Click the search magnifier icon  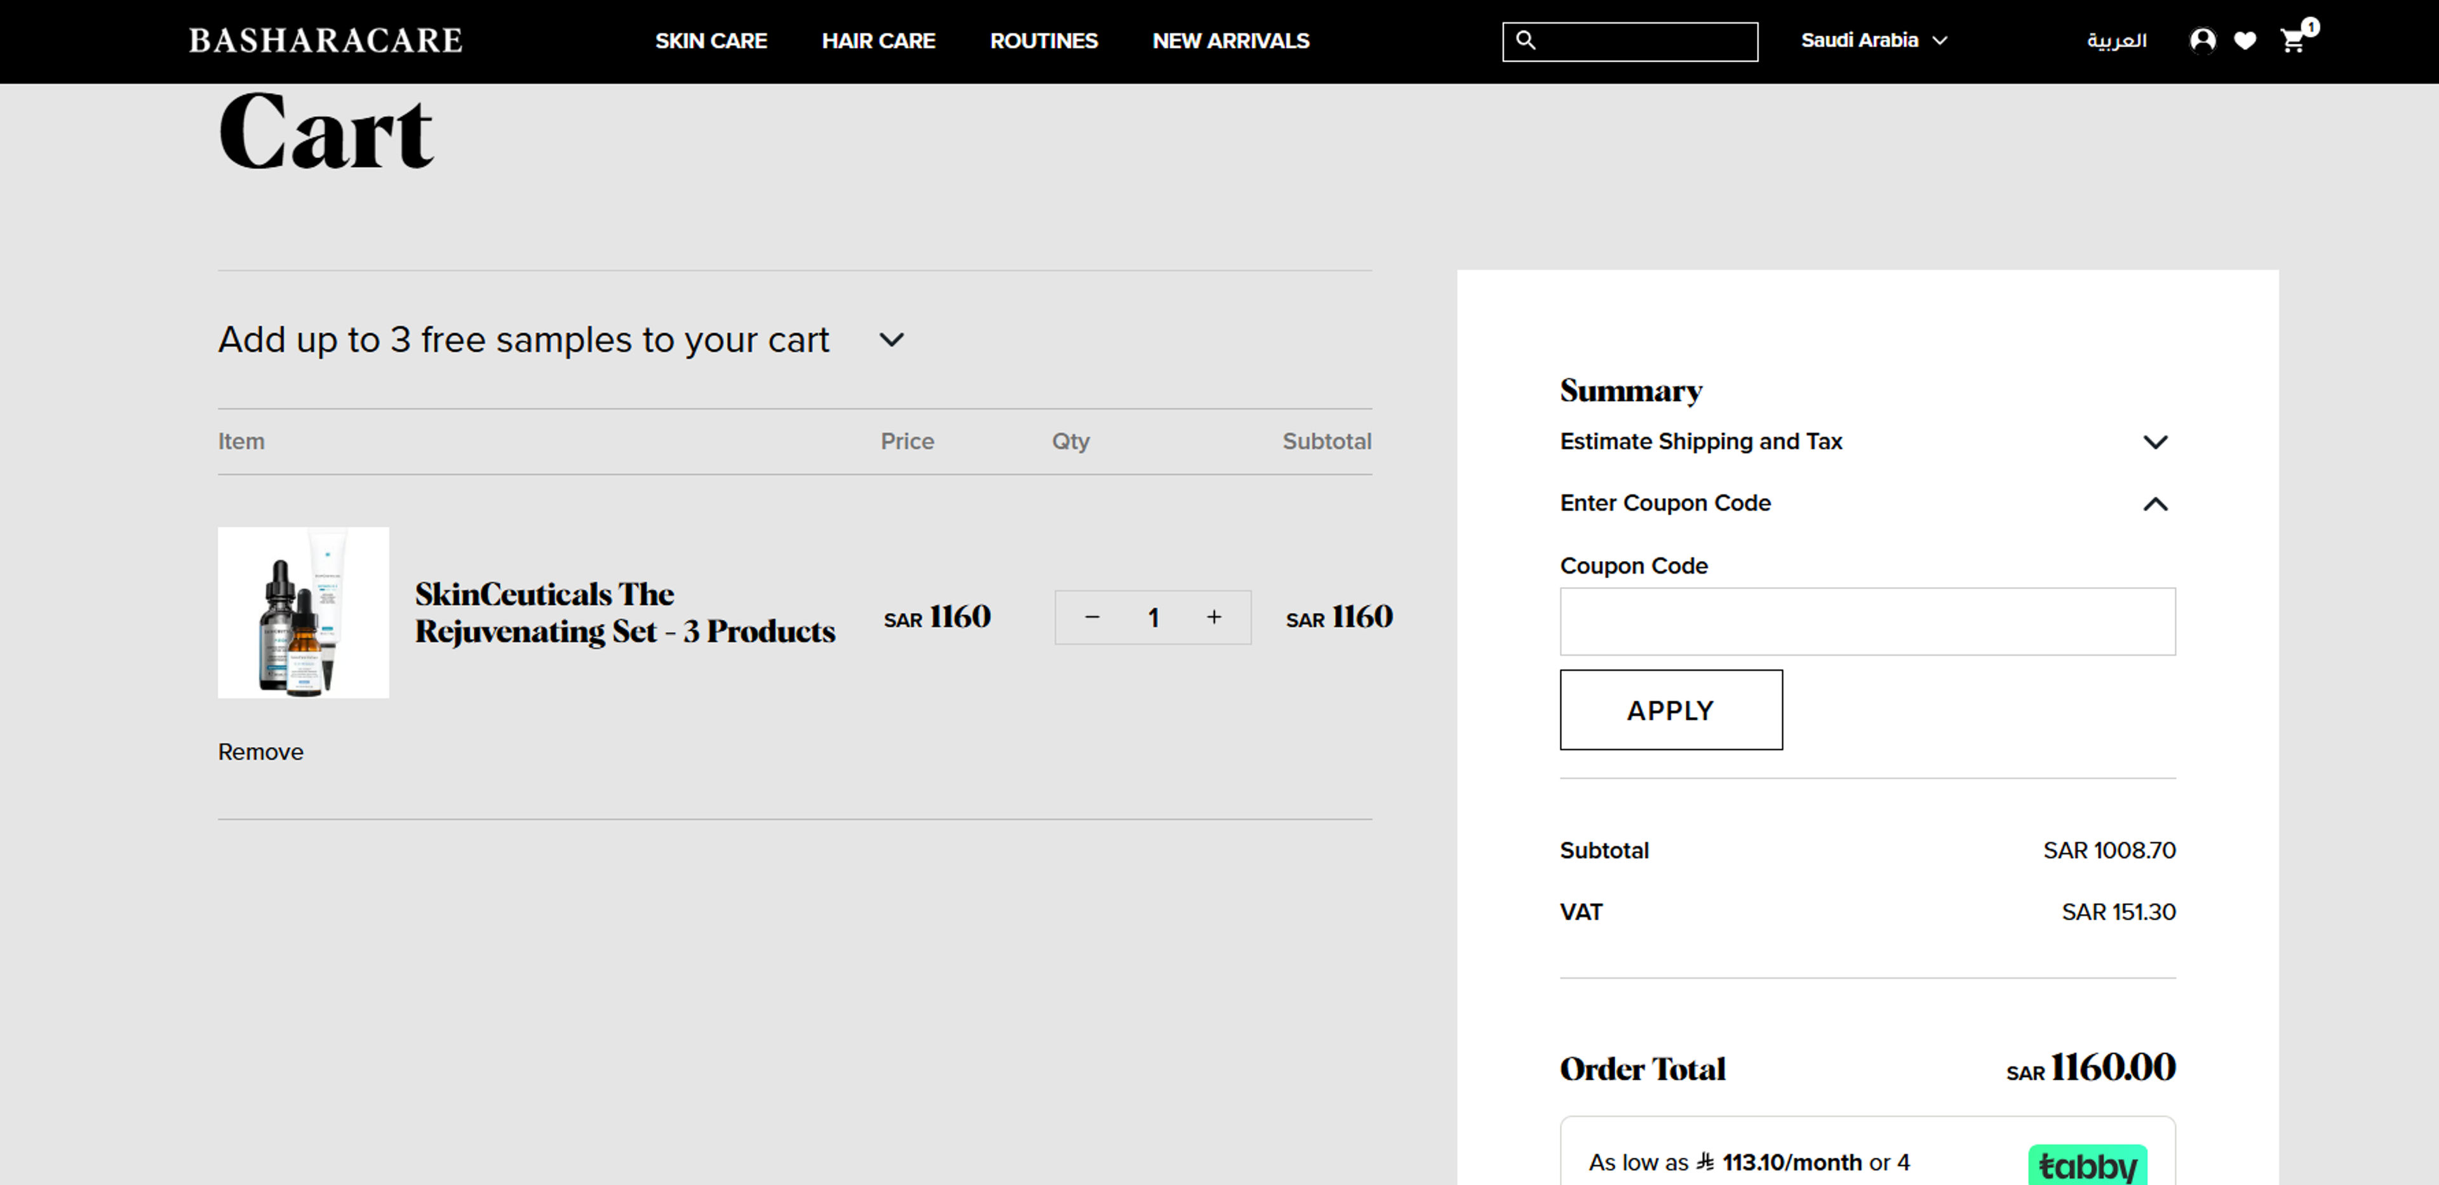pos(1525,40)
